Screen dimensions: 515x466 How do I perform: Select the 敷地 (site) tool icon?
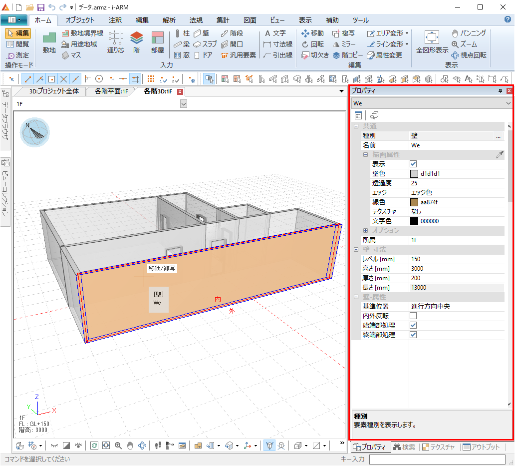pyautogui.click(x=49, y=38)
